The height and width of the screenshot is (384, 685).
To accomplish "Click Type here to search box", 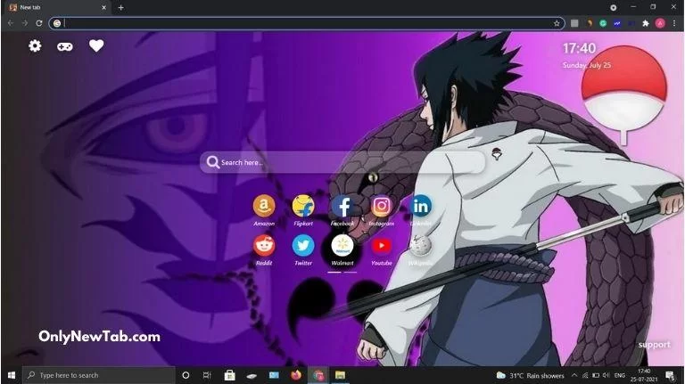I will (99, 375).
